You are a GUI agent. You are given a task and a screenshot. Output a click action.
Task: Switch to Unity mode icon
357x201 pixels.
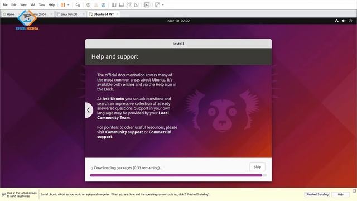tap(136, 5)
